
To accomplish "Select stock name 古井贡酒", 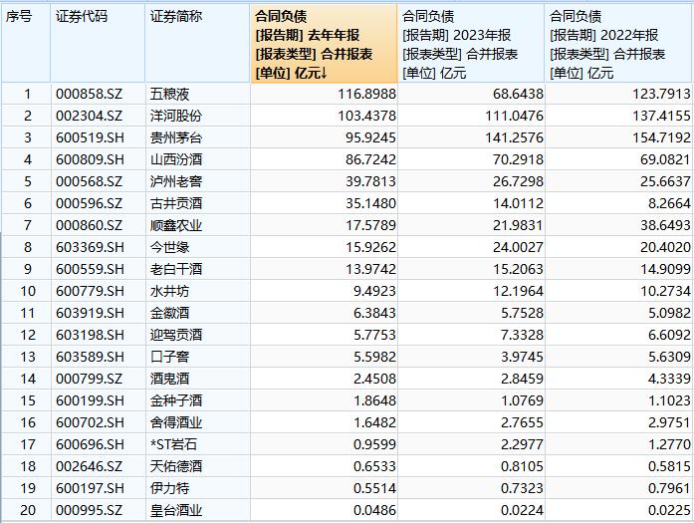I will click(175, 203).
